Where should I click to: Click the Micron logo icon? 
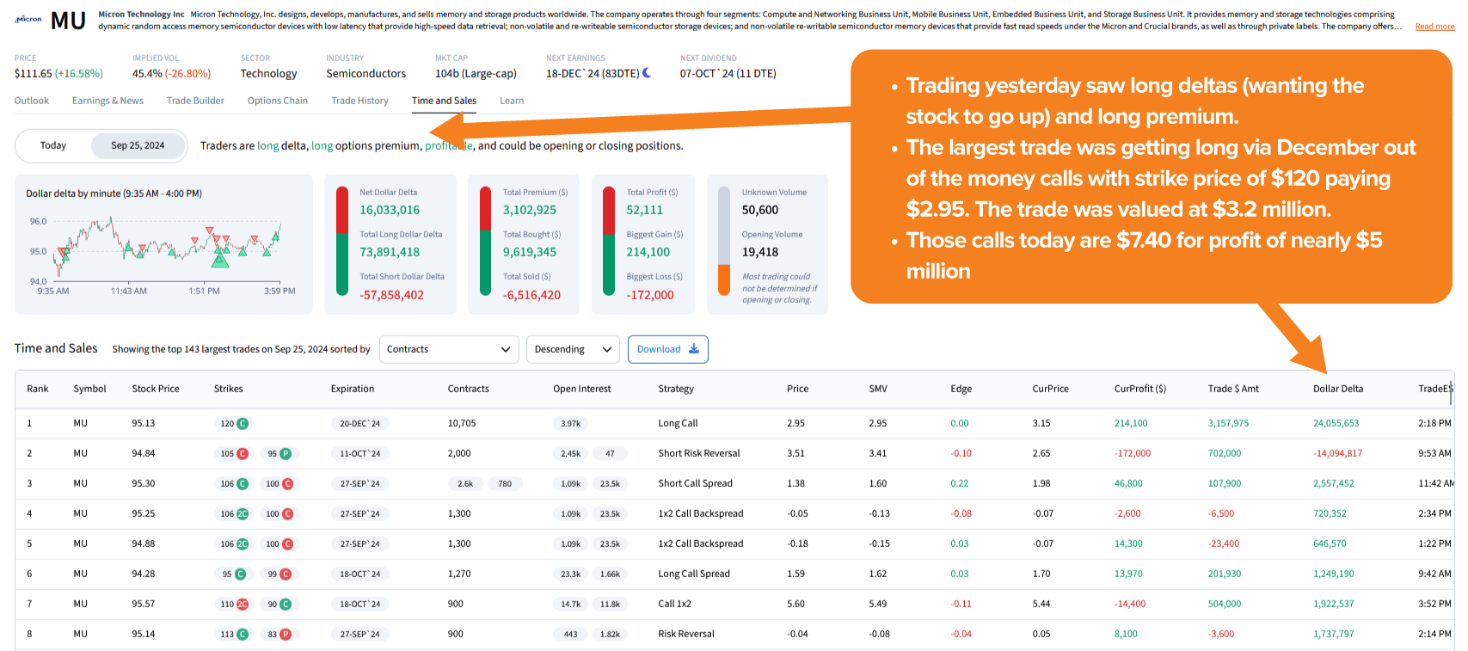click(28, 19)
